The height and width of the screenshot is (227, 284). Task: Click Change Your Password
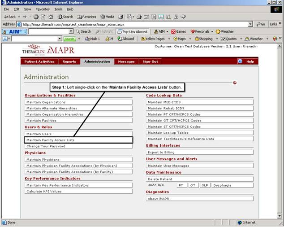(x=78, y=146)
